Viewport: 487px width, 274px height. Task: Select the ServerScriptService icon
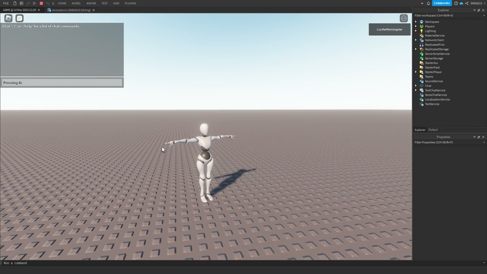(422, 54)
